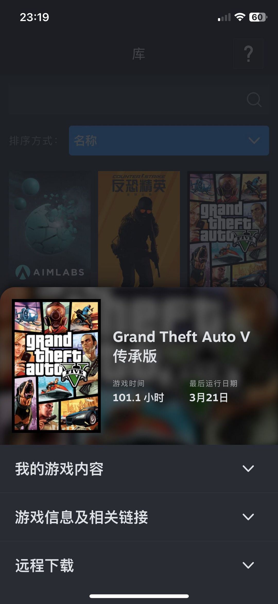
Task: Select the Aimlabs game cover
Action: point(50,229)
